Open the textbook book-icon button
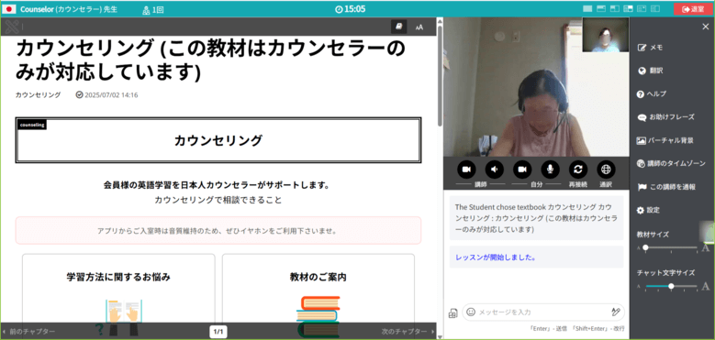This screenshot has height=340, width=715. click(399, 27)
